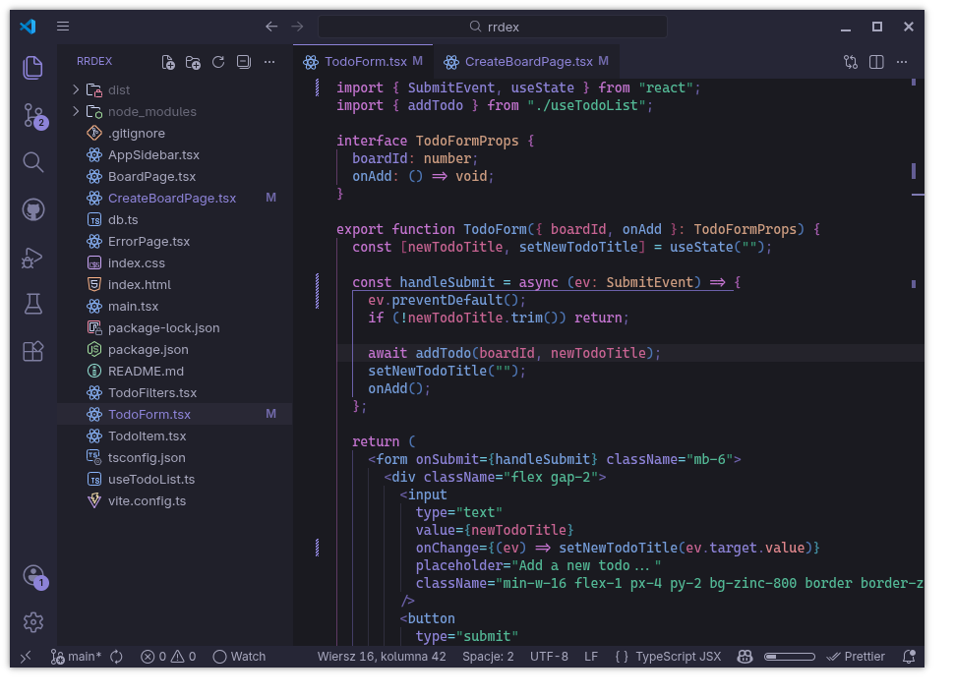
Task: Click the Watch status bar button
Action: [240, 657]
